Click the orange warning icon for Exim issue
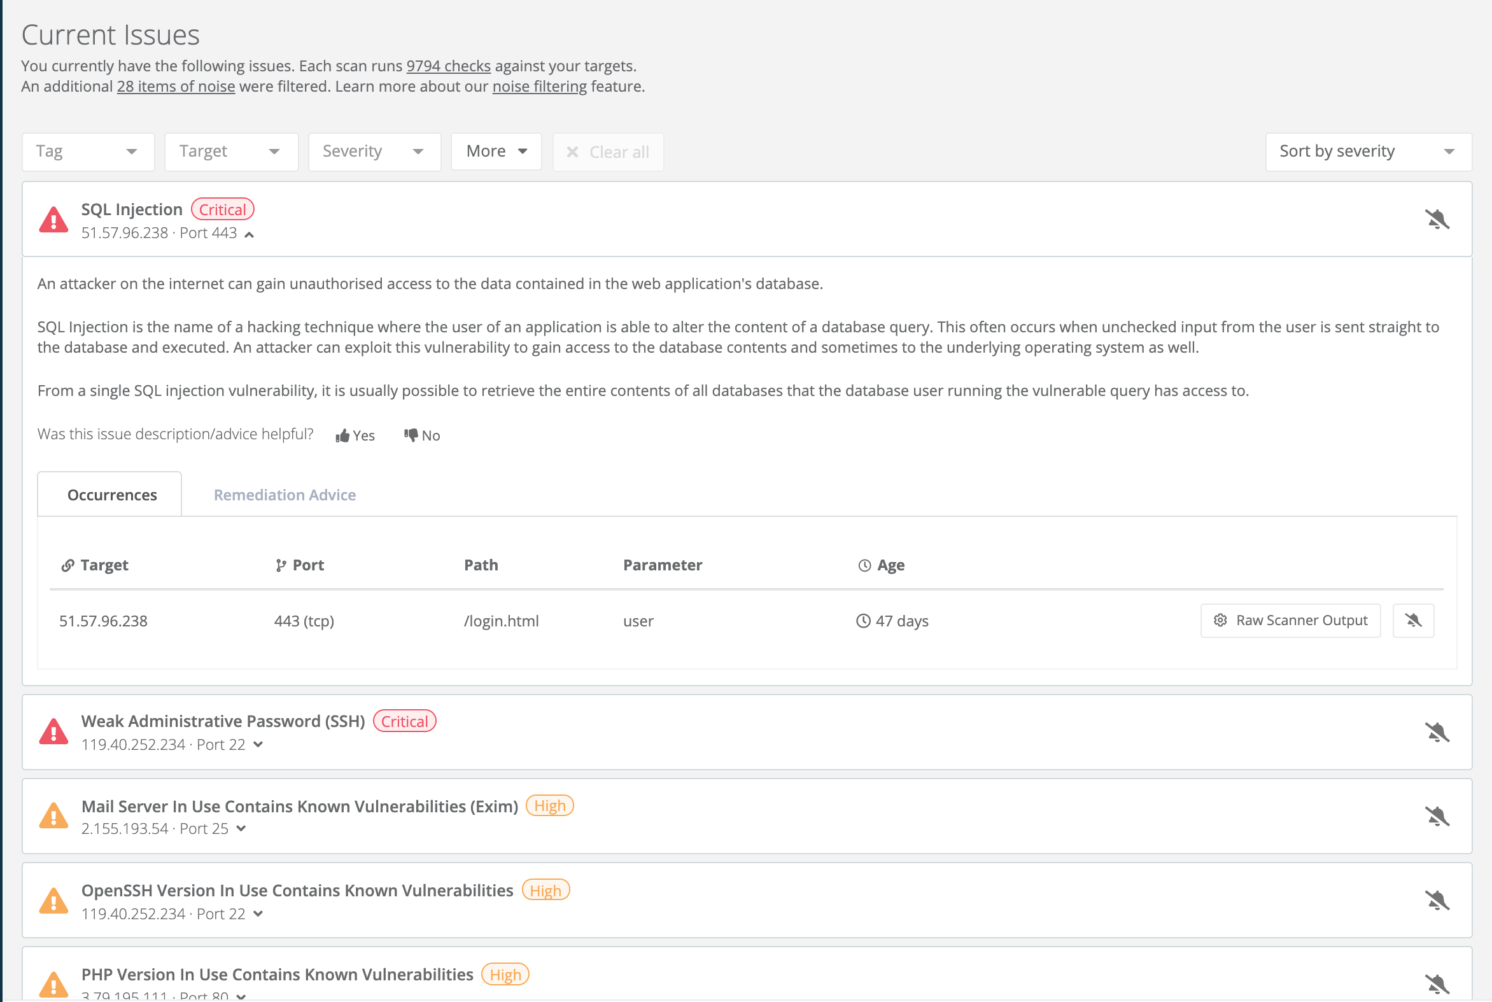1492x1002 pixels. click(53, 816)
